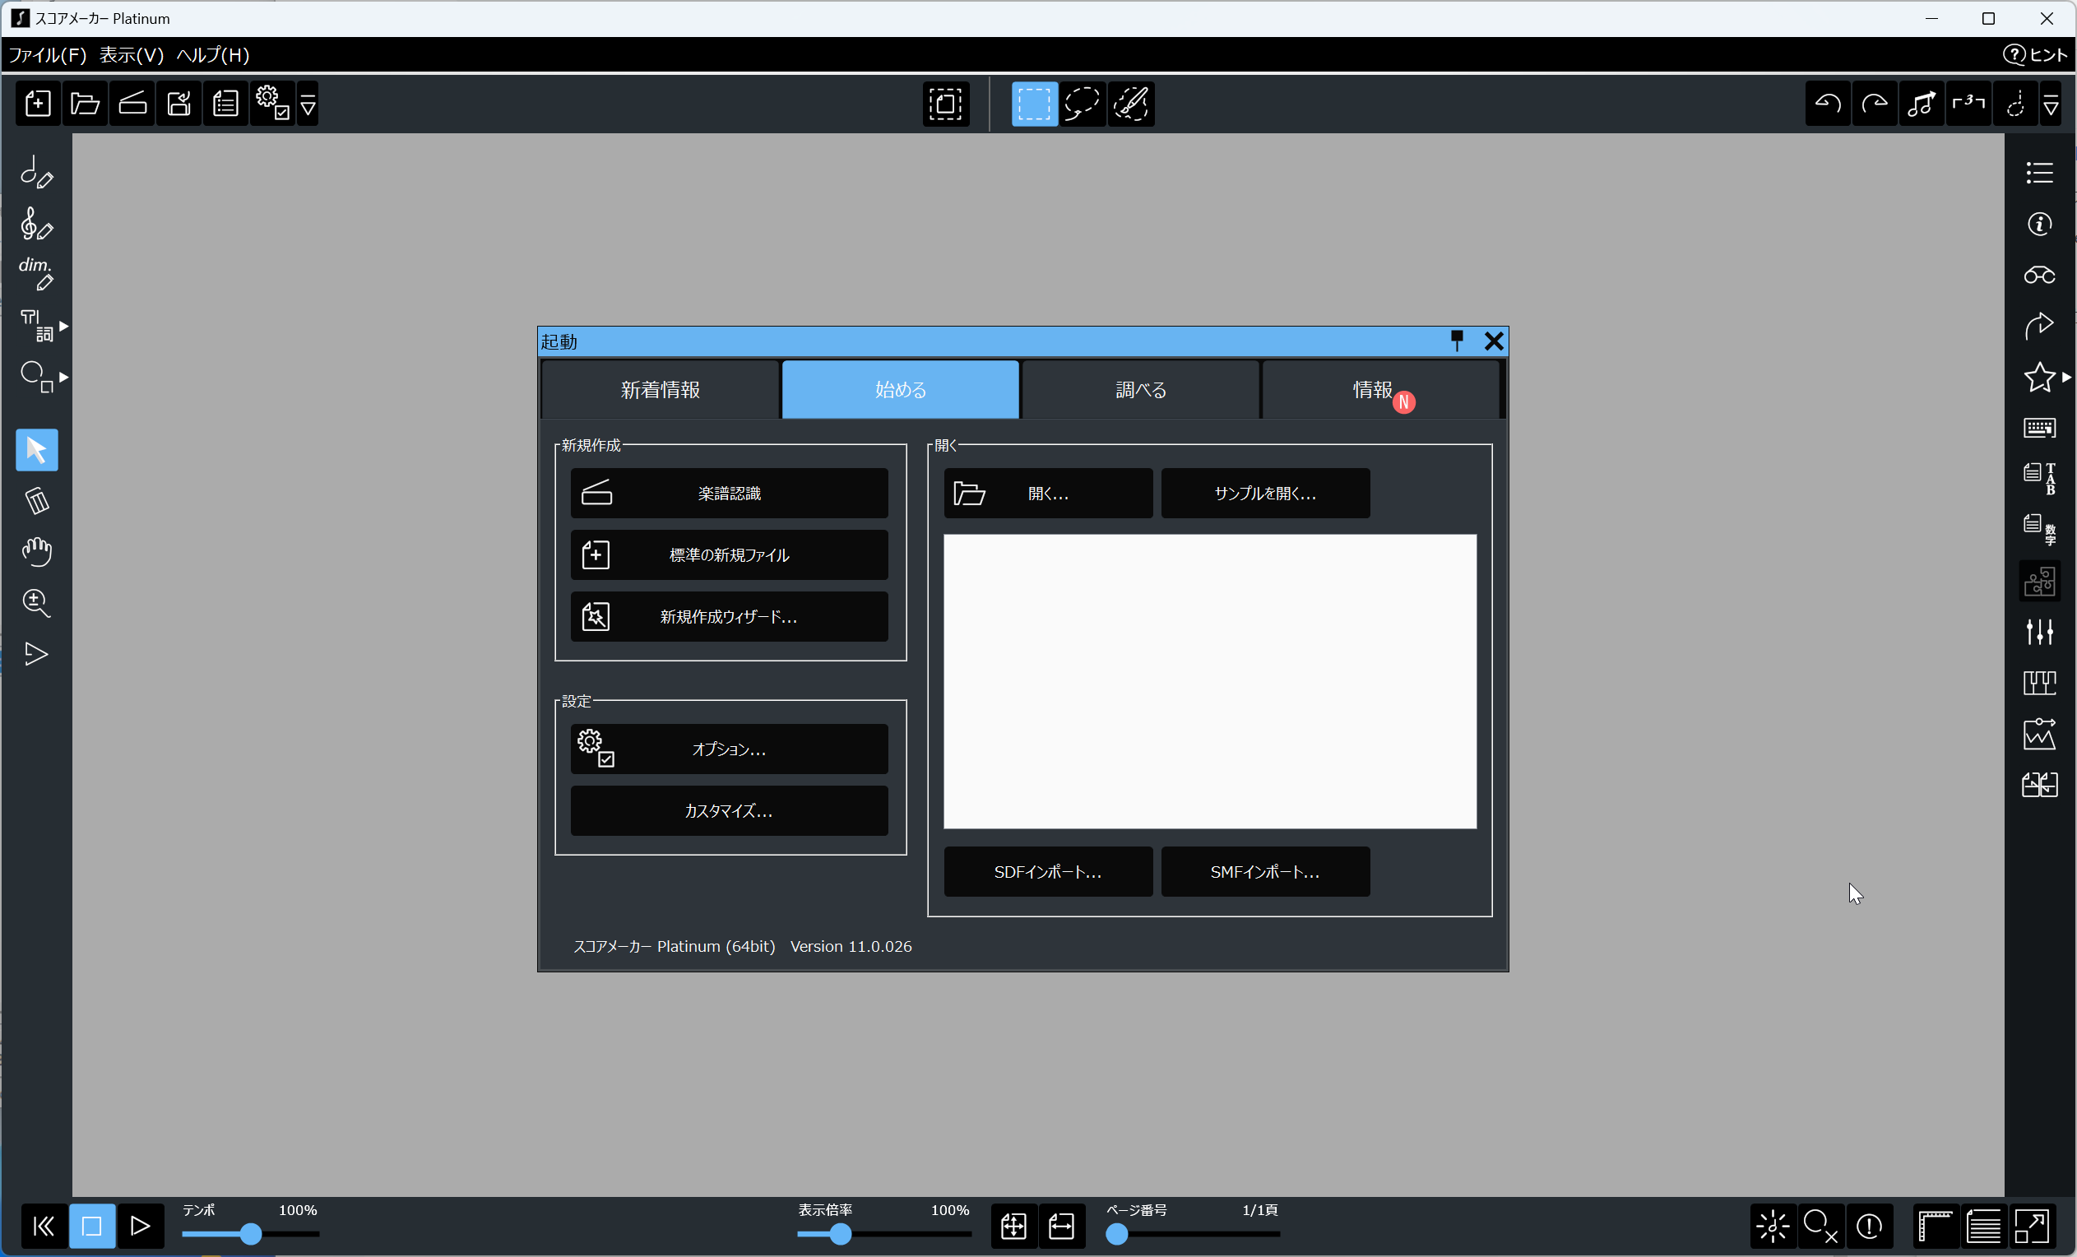Click the テンポ slider handle

[250, 1233]
